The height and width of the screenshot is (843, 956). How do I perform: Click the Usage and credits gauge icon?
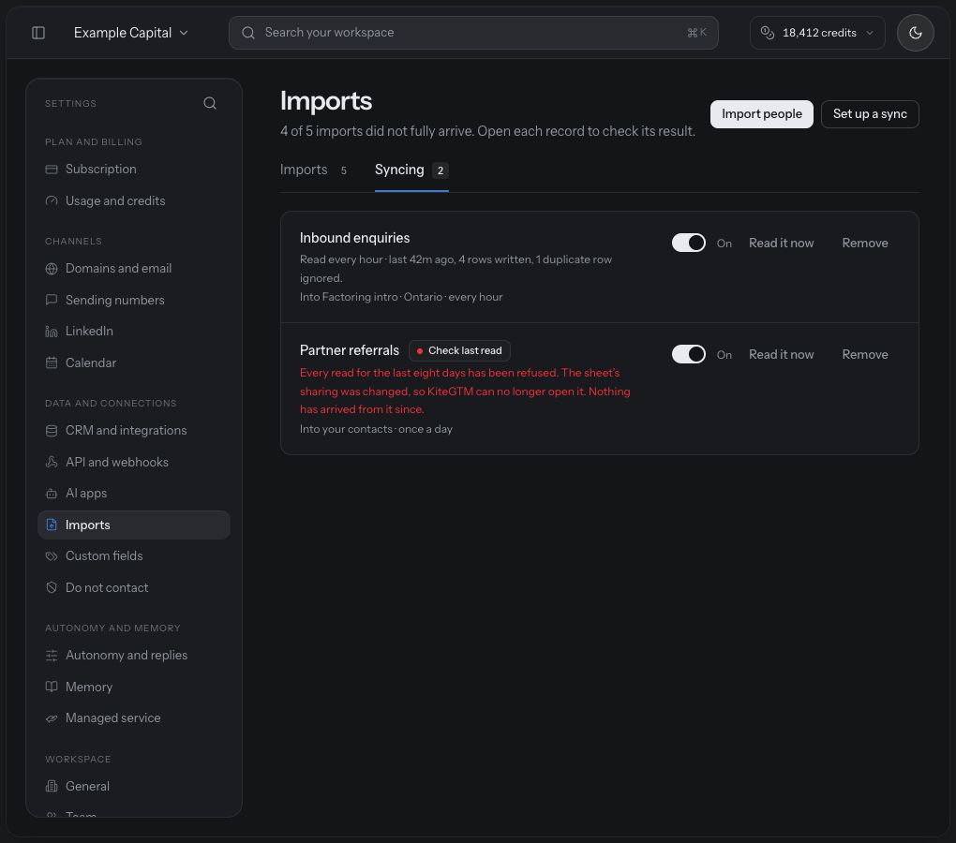[x=52, y=201]
